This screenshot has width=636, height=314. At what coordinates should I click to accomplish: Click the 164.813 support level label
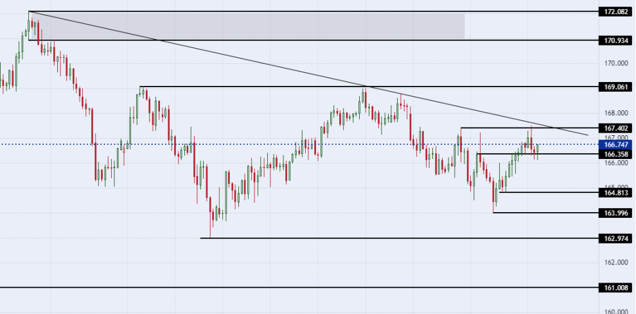[615, 192]
